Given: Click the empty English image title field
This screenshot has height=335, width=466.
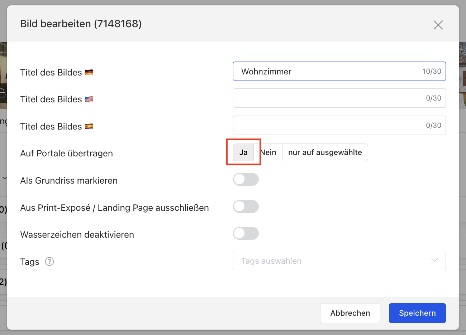Looking at the screenshot, I should 326,98.
